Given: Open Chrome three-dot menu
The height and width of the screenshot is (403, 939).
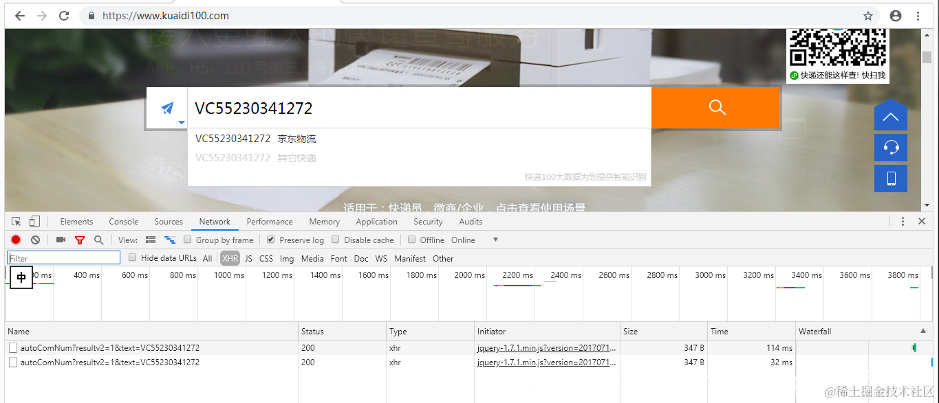Looking at the screenshot, I should pos(918,15).
